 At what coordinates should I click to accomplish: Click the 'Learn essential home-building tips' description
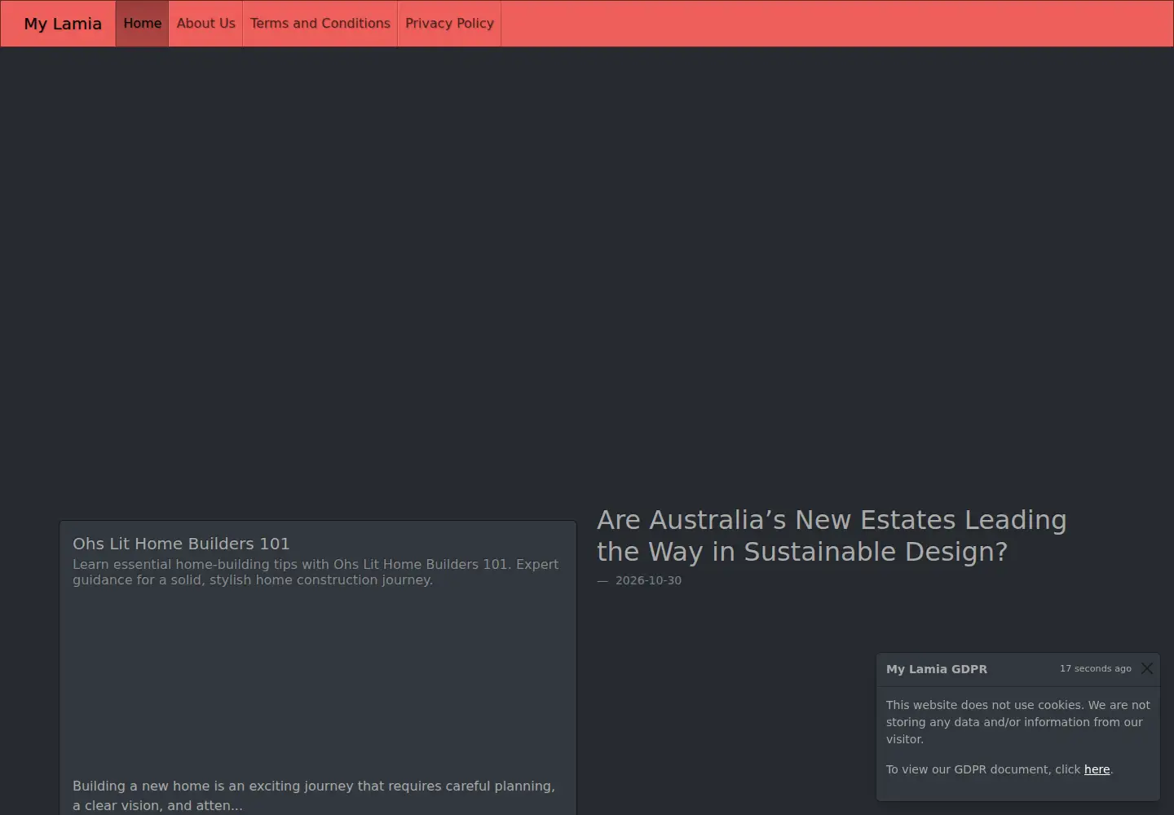[x=316, y=572]
